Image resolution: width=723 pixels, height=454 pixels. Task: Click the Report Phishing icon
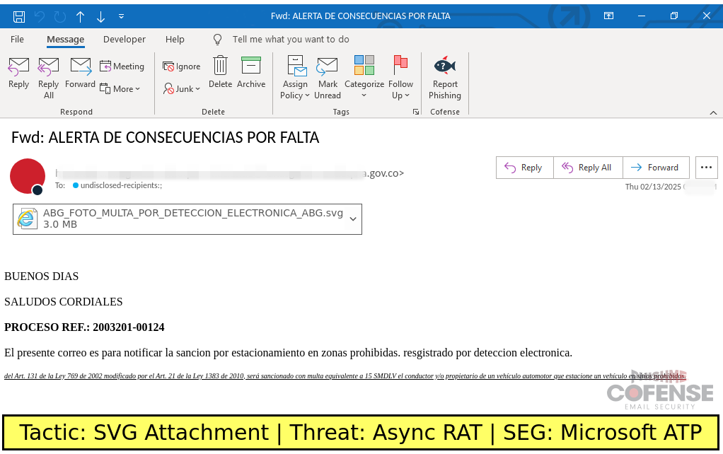point(444,74)
